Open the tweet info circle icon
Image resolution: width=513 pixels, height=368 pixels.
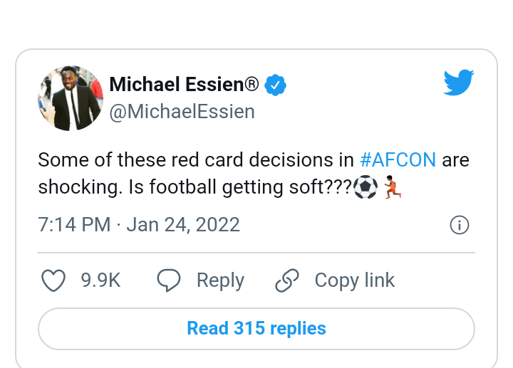(460, 225)
